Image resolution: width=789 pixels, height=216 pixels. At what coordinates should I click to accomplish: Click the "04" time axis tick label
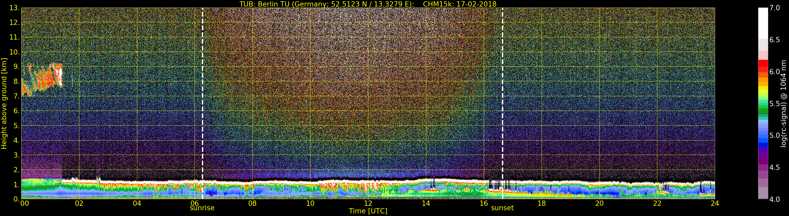(137, 203)
